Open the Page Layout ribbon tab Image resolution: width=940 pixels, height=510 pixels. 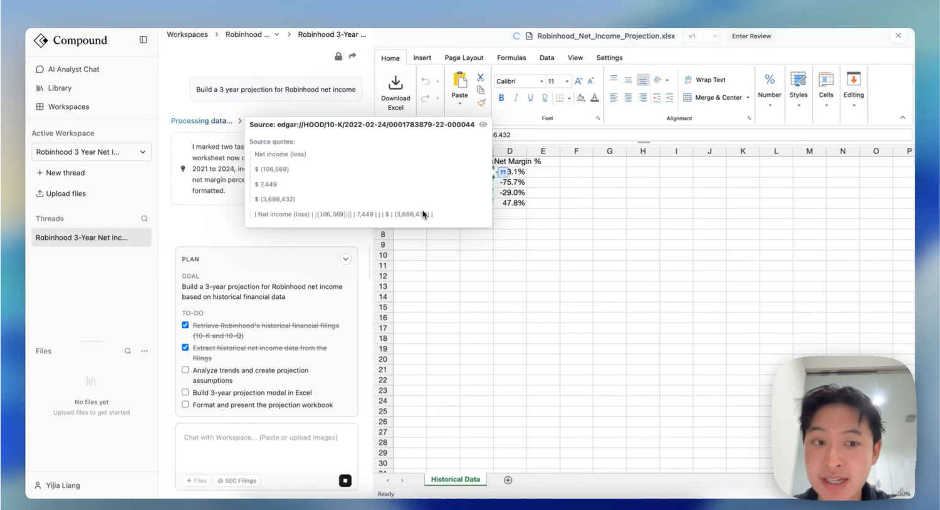[464, 58]
